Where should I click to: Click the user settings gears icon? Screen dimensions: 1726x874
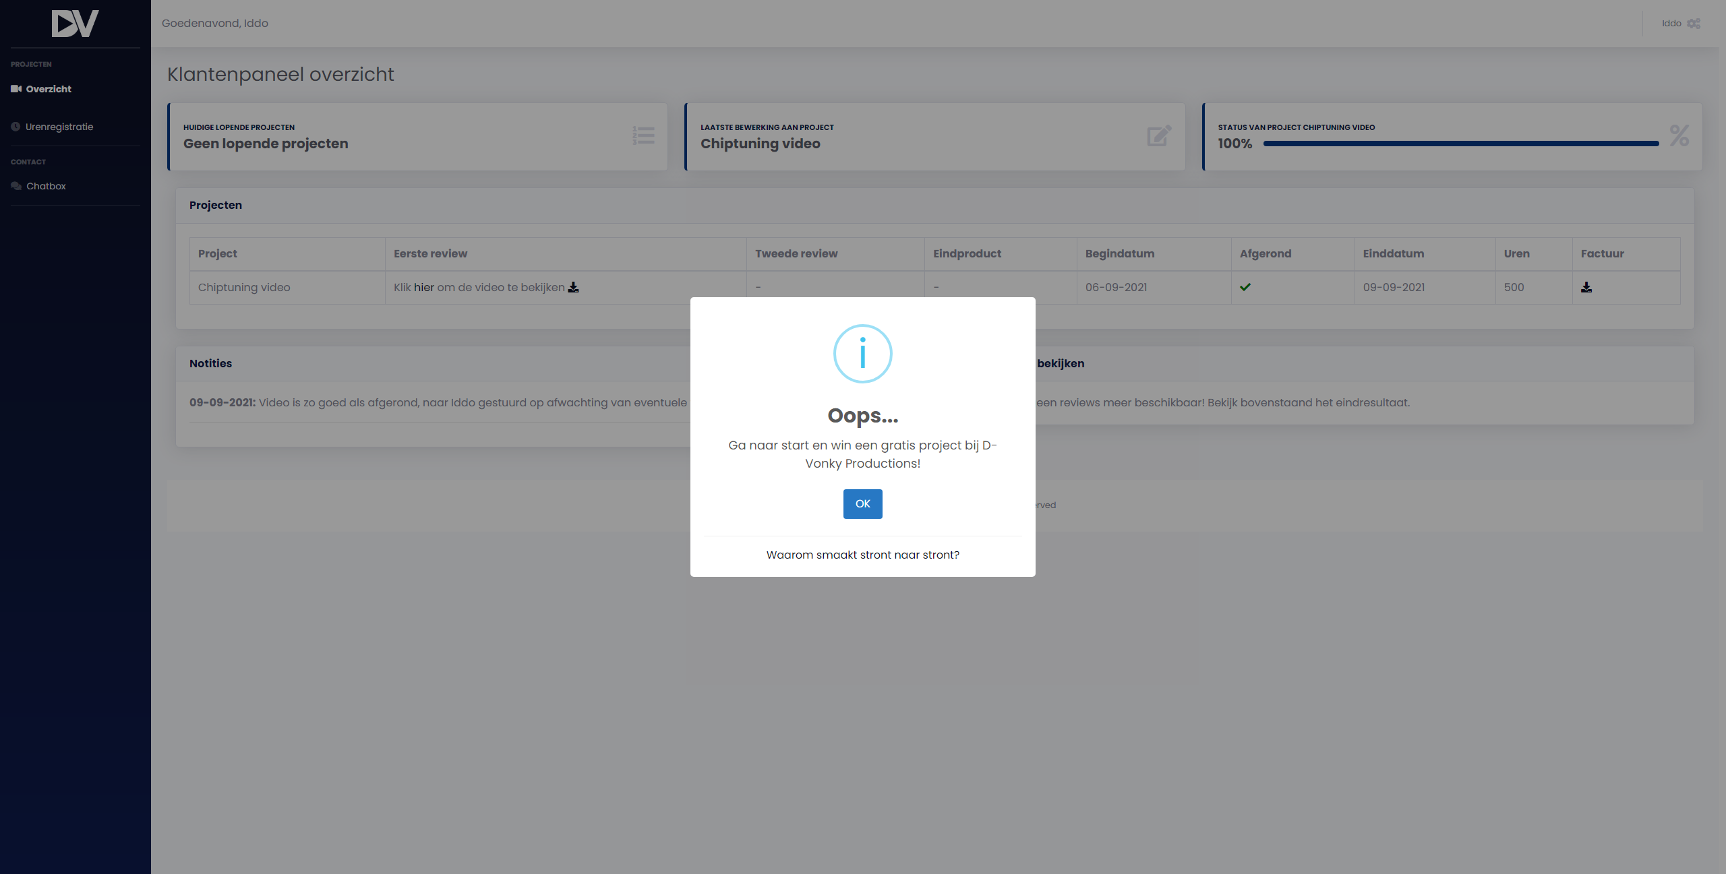tap(1693, 24)
